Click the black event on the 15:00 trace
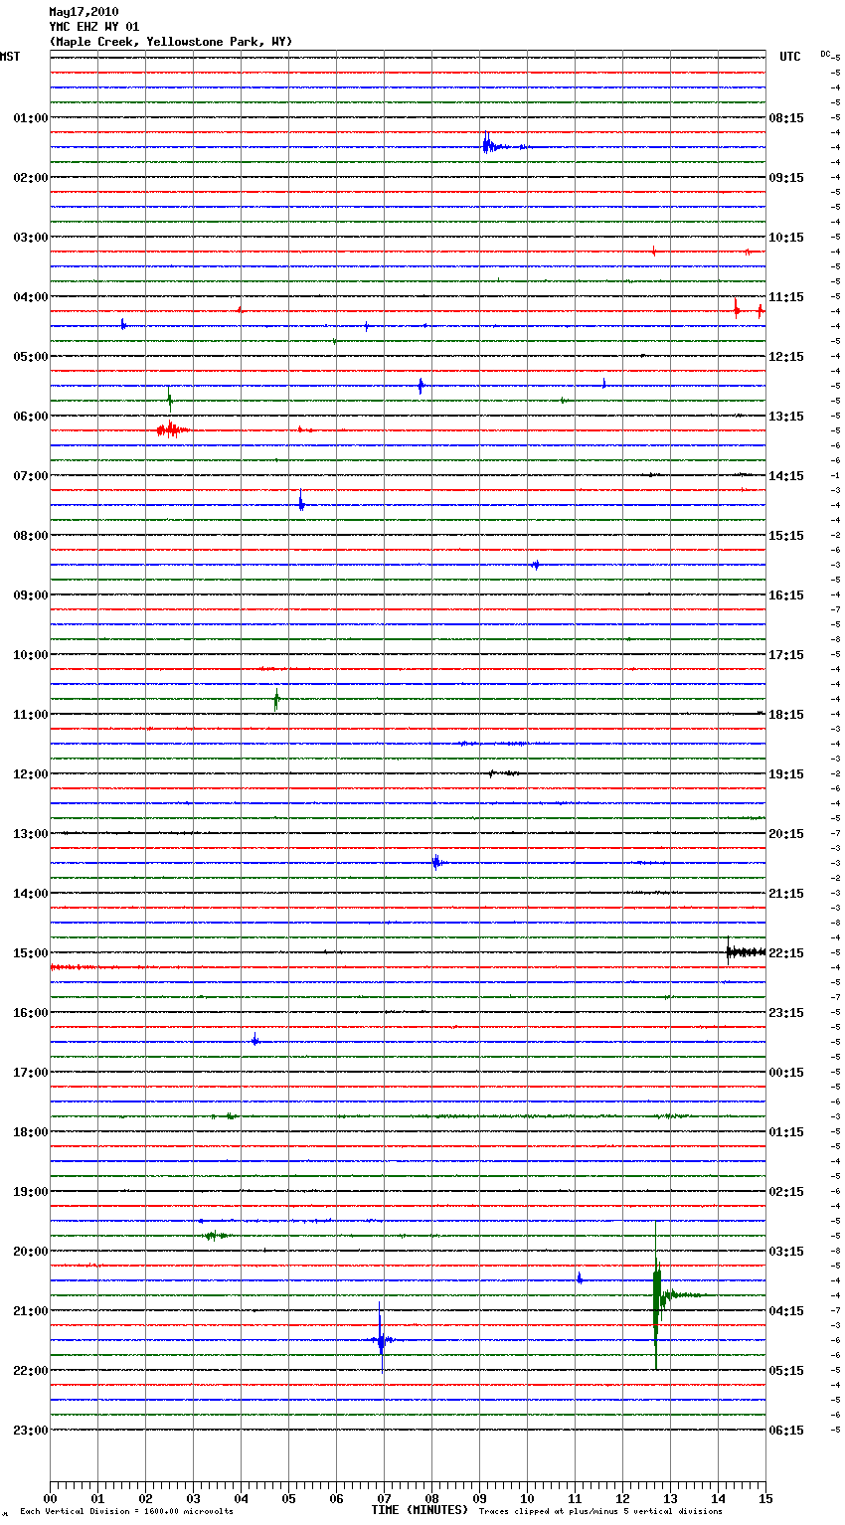The width and height of the screenshot is (845, 1525). pyautogui.click(x=746, y=951)
